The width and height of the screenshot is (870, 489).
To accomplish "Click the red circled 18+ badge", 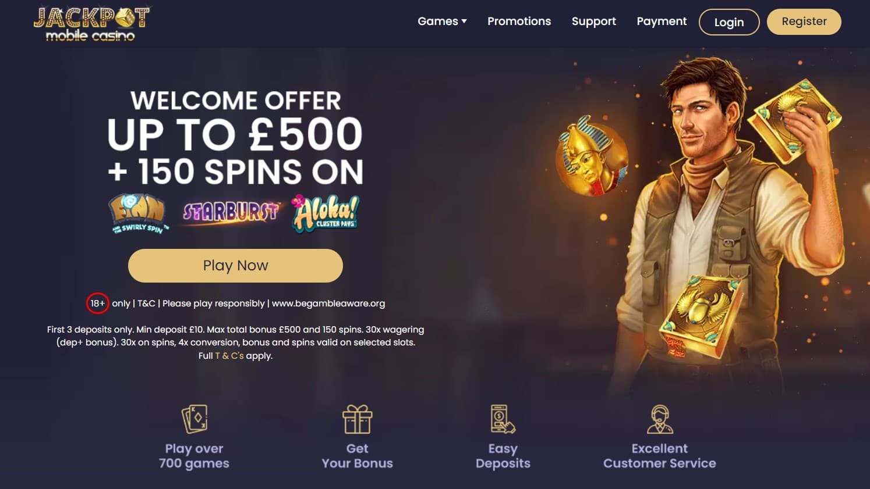I will (x=97, y=303).
